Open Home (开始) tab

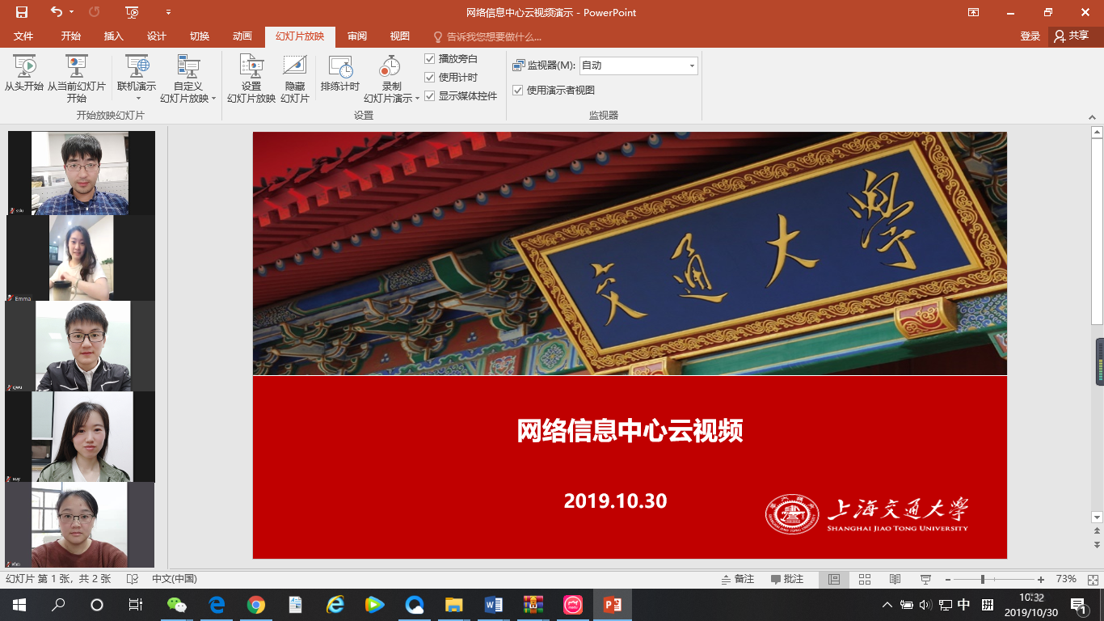(x=70, y=36)
